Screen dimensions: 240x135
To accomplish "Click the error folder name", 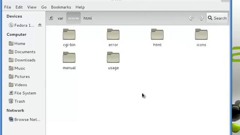I will pos(113,45).
